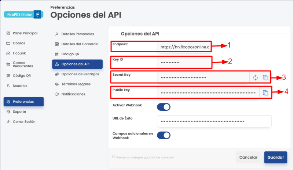Screen dimensions: 293x170
Task: Click into the Secret Key field
Action: point(203,78)
